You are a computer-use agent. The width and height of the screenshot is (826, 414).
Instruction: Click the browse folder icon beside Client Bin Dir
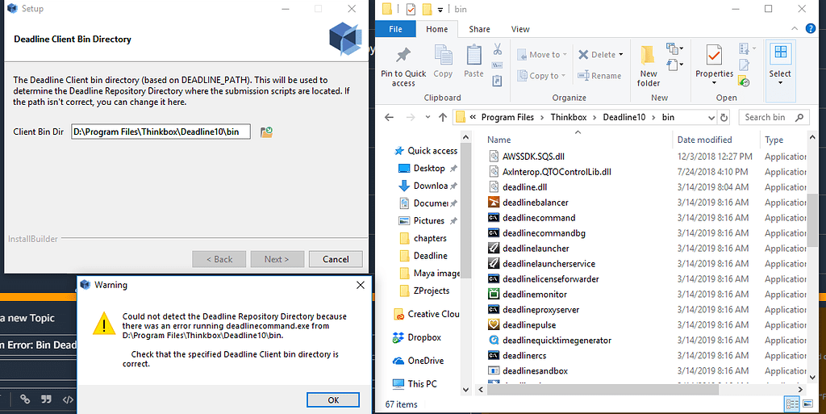pyautogui.click(x=266, y=132)
